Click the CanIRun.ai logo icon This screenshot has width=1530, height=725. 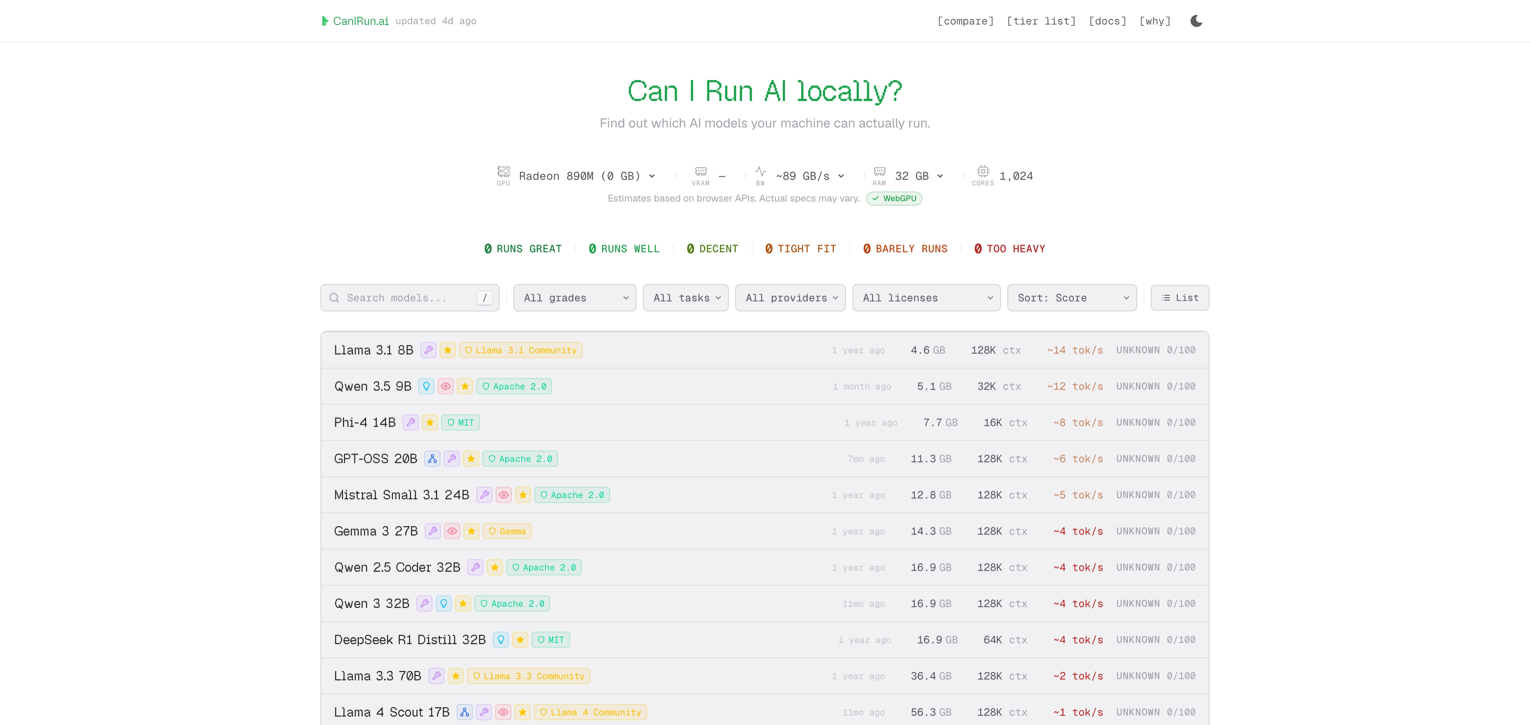tap(325, 21)
